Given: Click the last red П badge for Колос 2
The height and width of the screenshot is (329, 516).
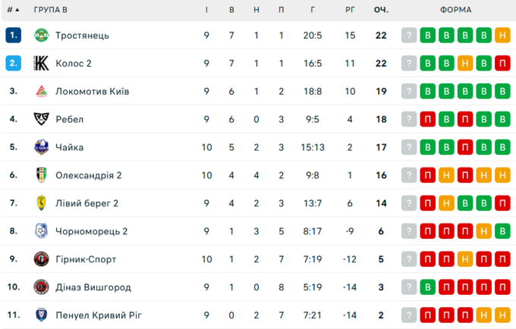Looking at the screenshot, I should point(502,64).
